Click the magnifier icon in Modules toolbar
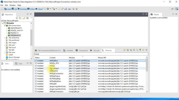Screen dimensions: 179x100 click(137, 50)
